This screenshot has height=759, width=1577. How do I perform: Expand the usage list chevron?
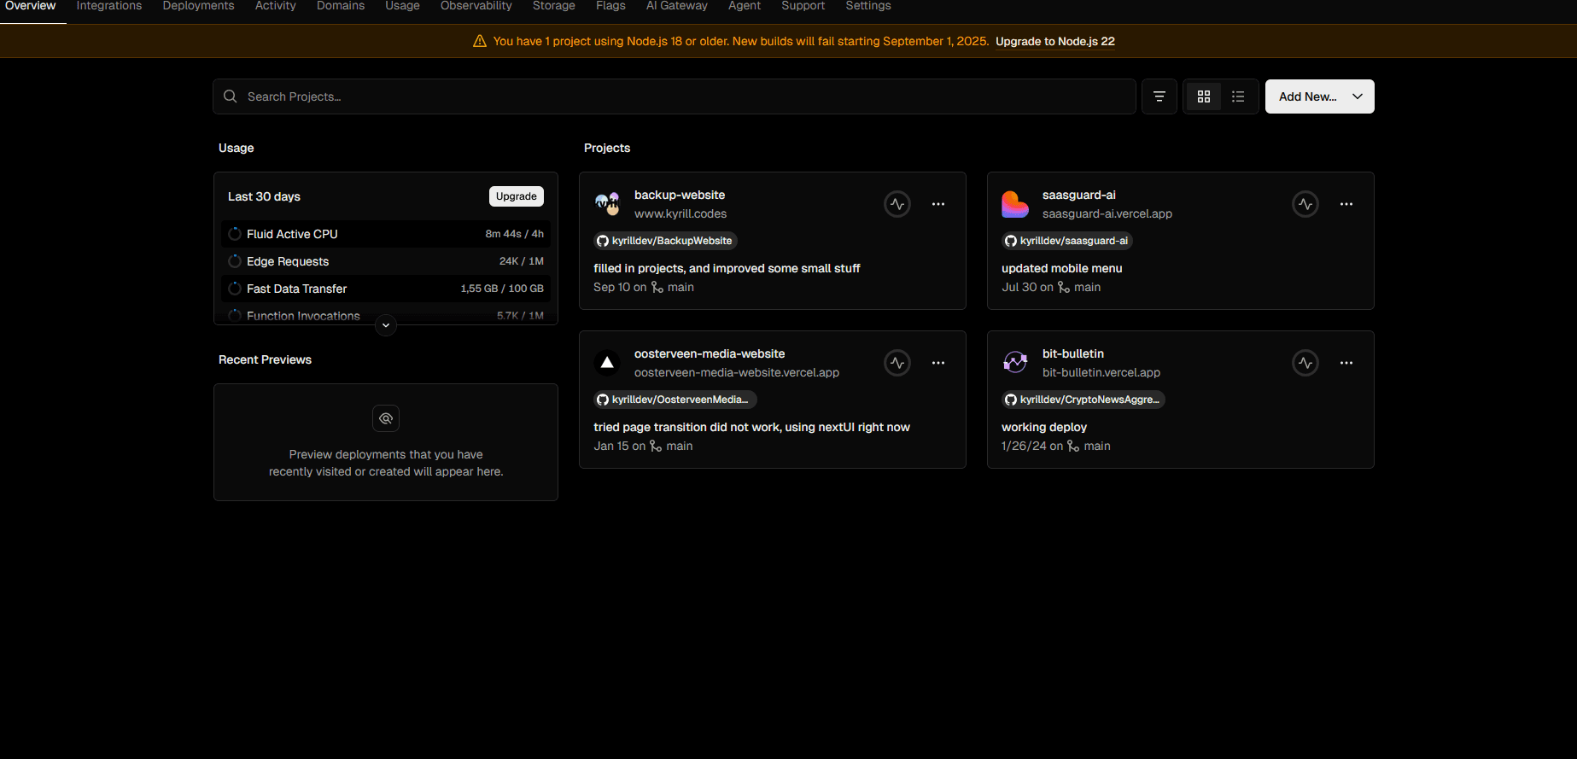[x=386, y=325]
